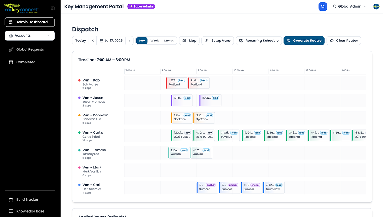This screenshot has height=217, width=383.
Task: Click the Global Requests key icon
Action: pyautogui.click(x=11, y=49)
